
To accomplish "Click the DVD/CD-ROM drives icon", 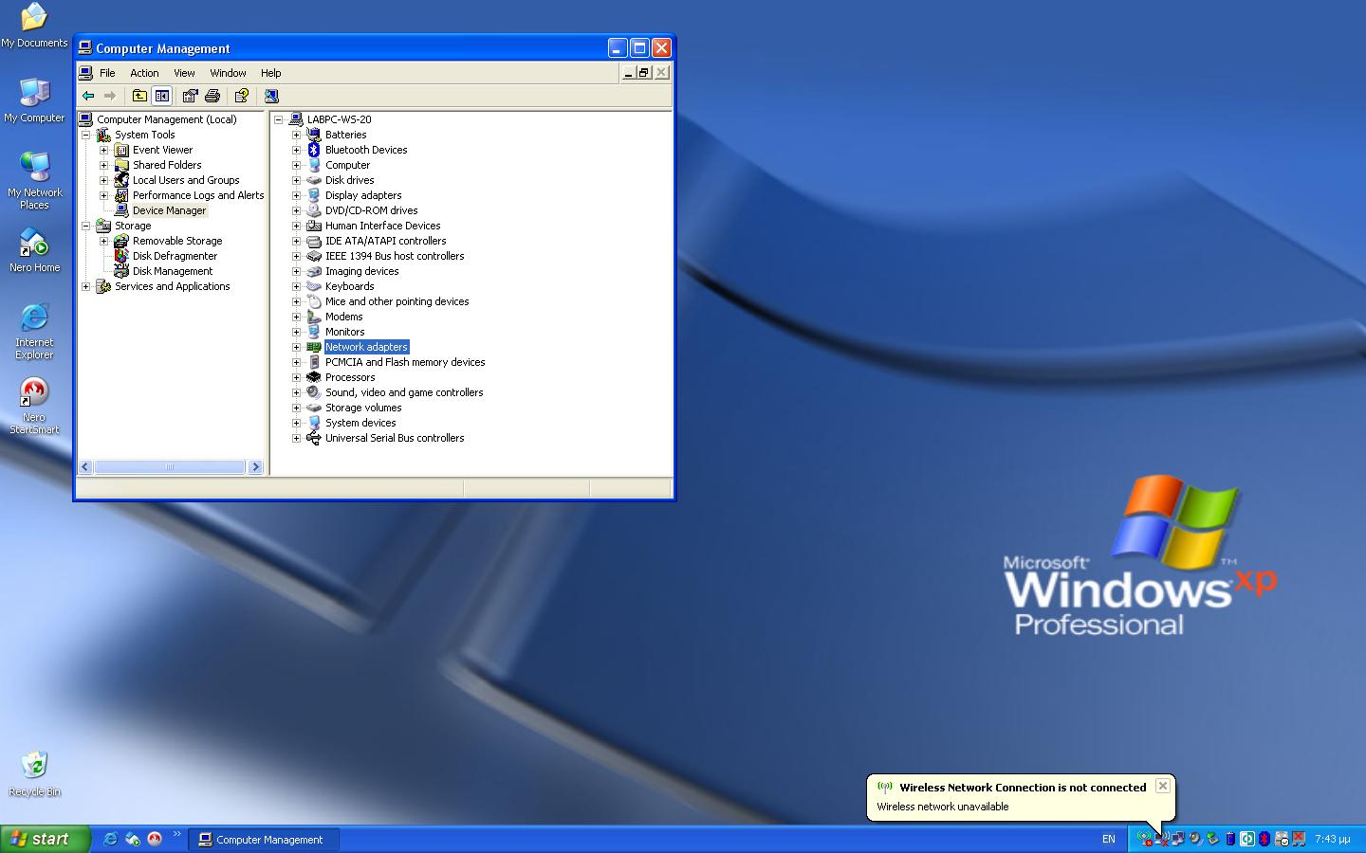I will 314,210.
